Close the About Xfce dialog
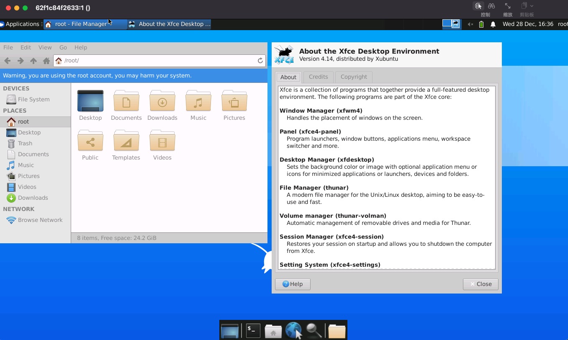The width and height of the screenshot is (568, 340). 481,284
